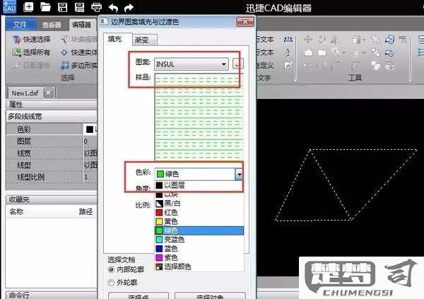Click the 多段线线宽 entity header
The width and height of the screenshot is (424, 299).
coord(52,117)
